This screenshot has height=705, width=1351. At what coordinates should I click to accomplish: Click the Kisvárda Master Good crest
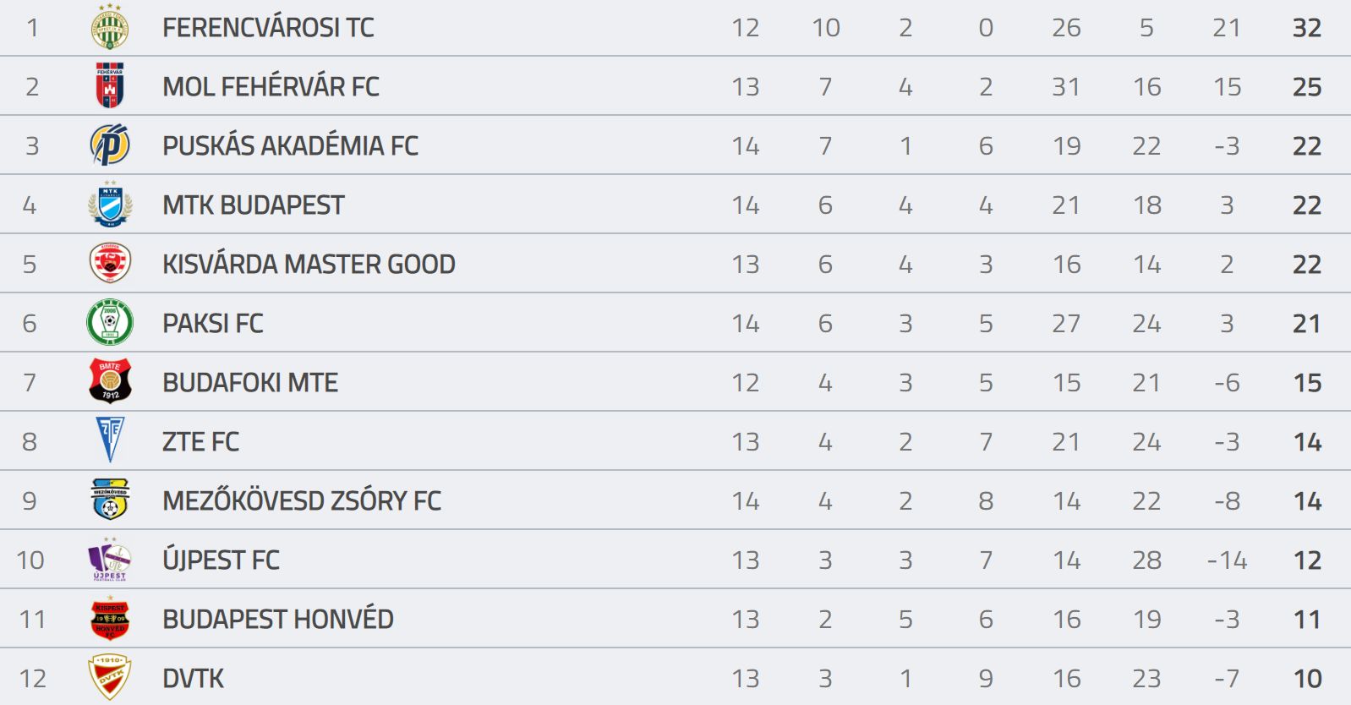click(110, 263)
